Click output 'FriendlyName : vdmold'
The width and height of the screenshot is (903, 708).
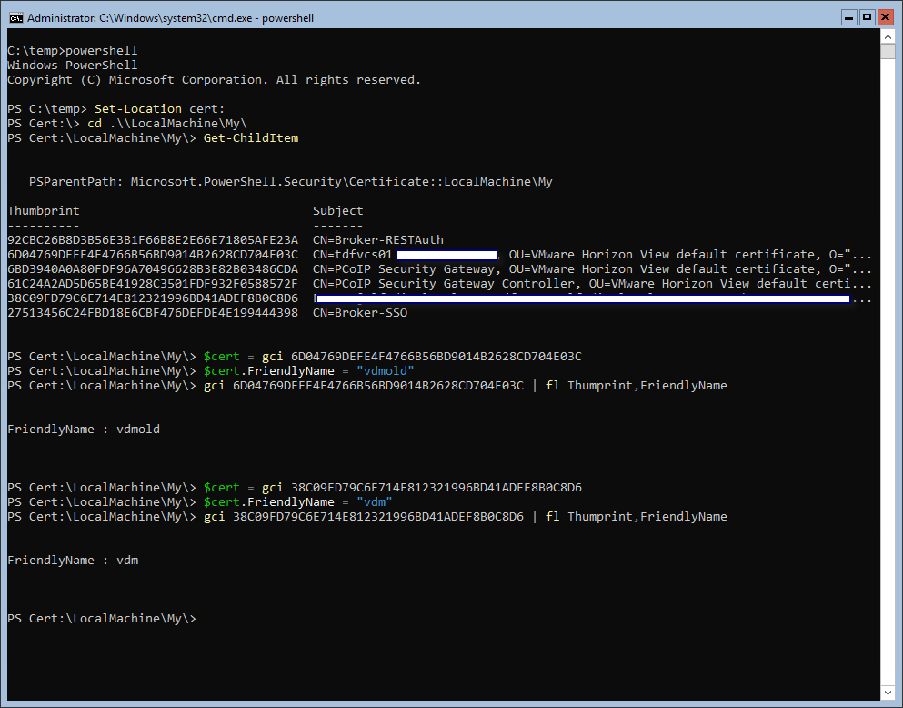coord(84,430)
